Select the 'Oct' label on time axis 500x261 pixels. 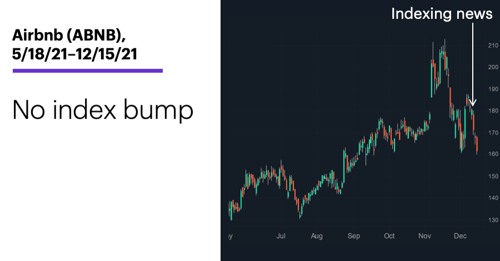[x=389, y=236]
